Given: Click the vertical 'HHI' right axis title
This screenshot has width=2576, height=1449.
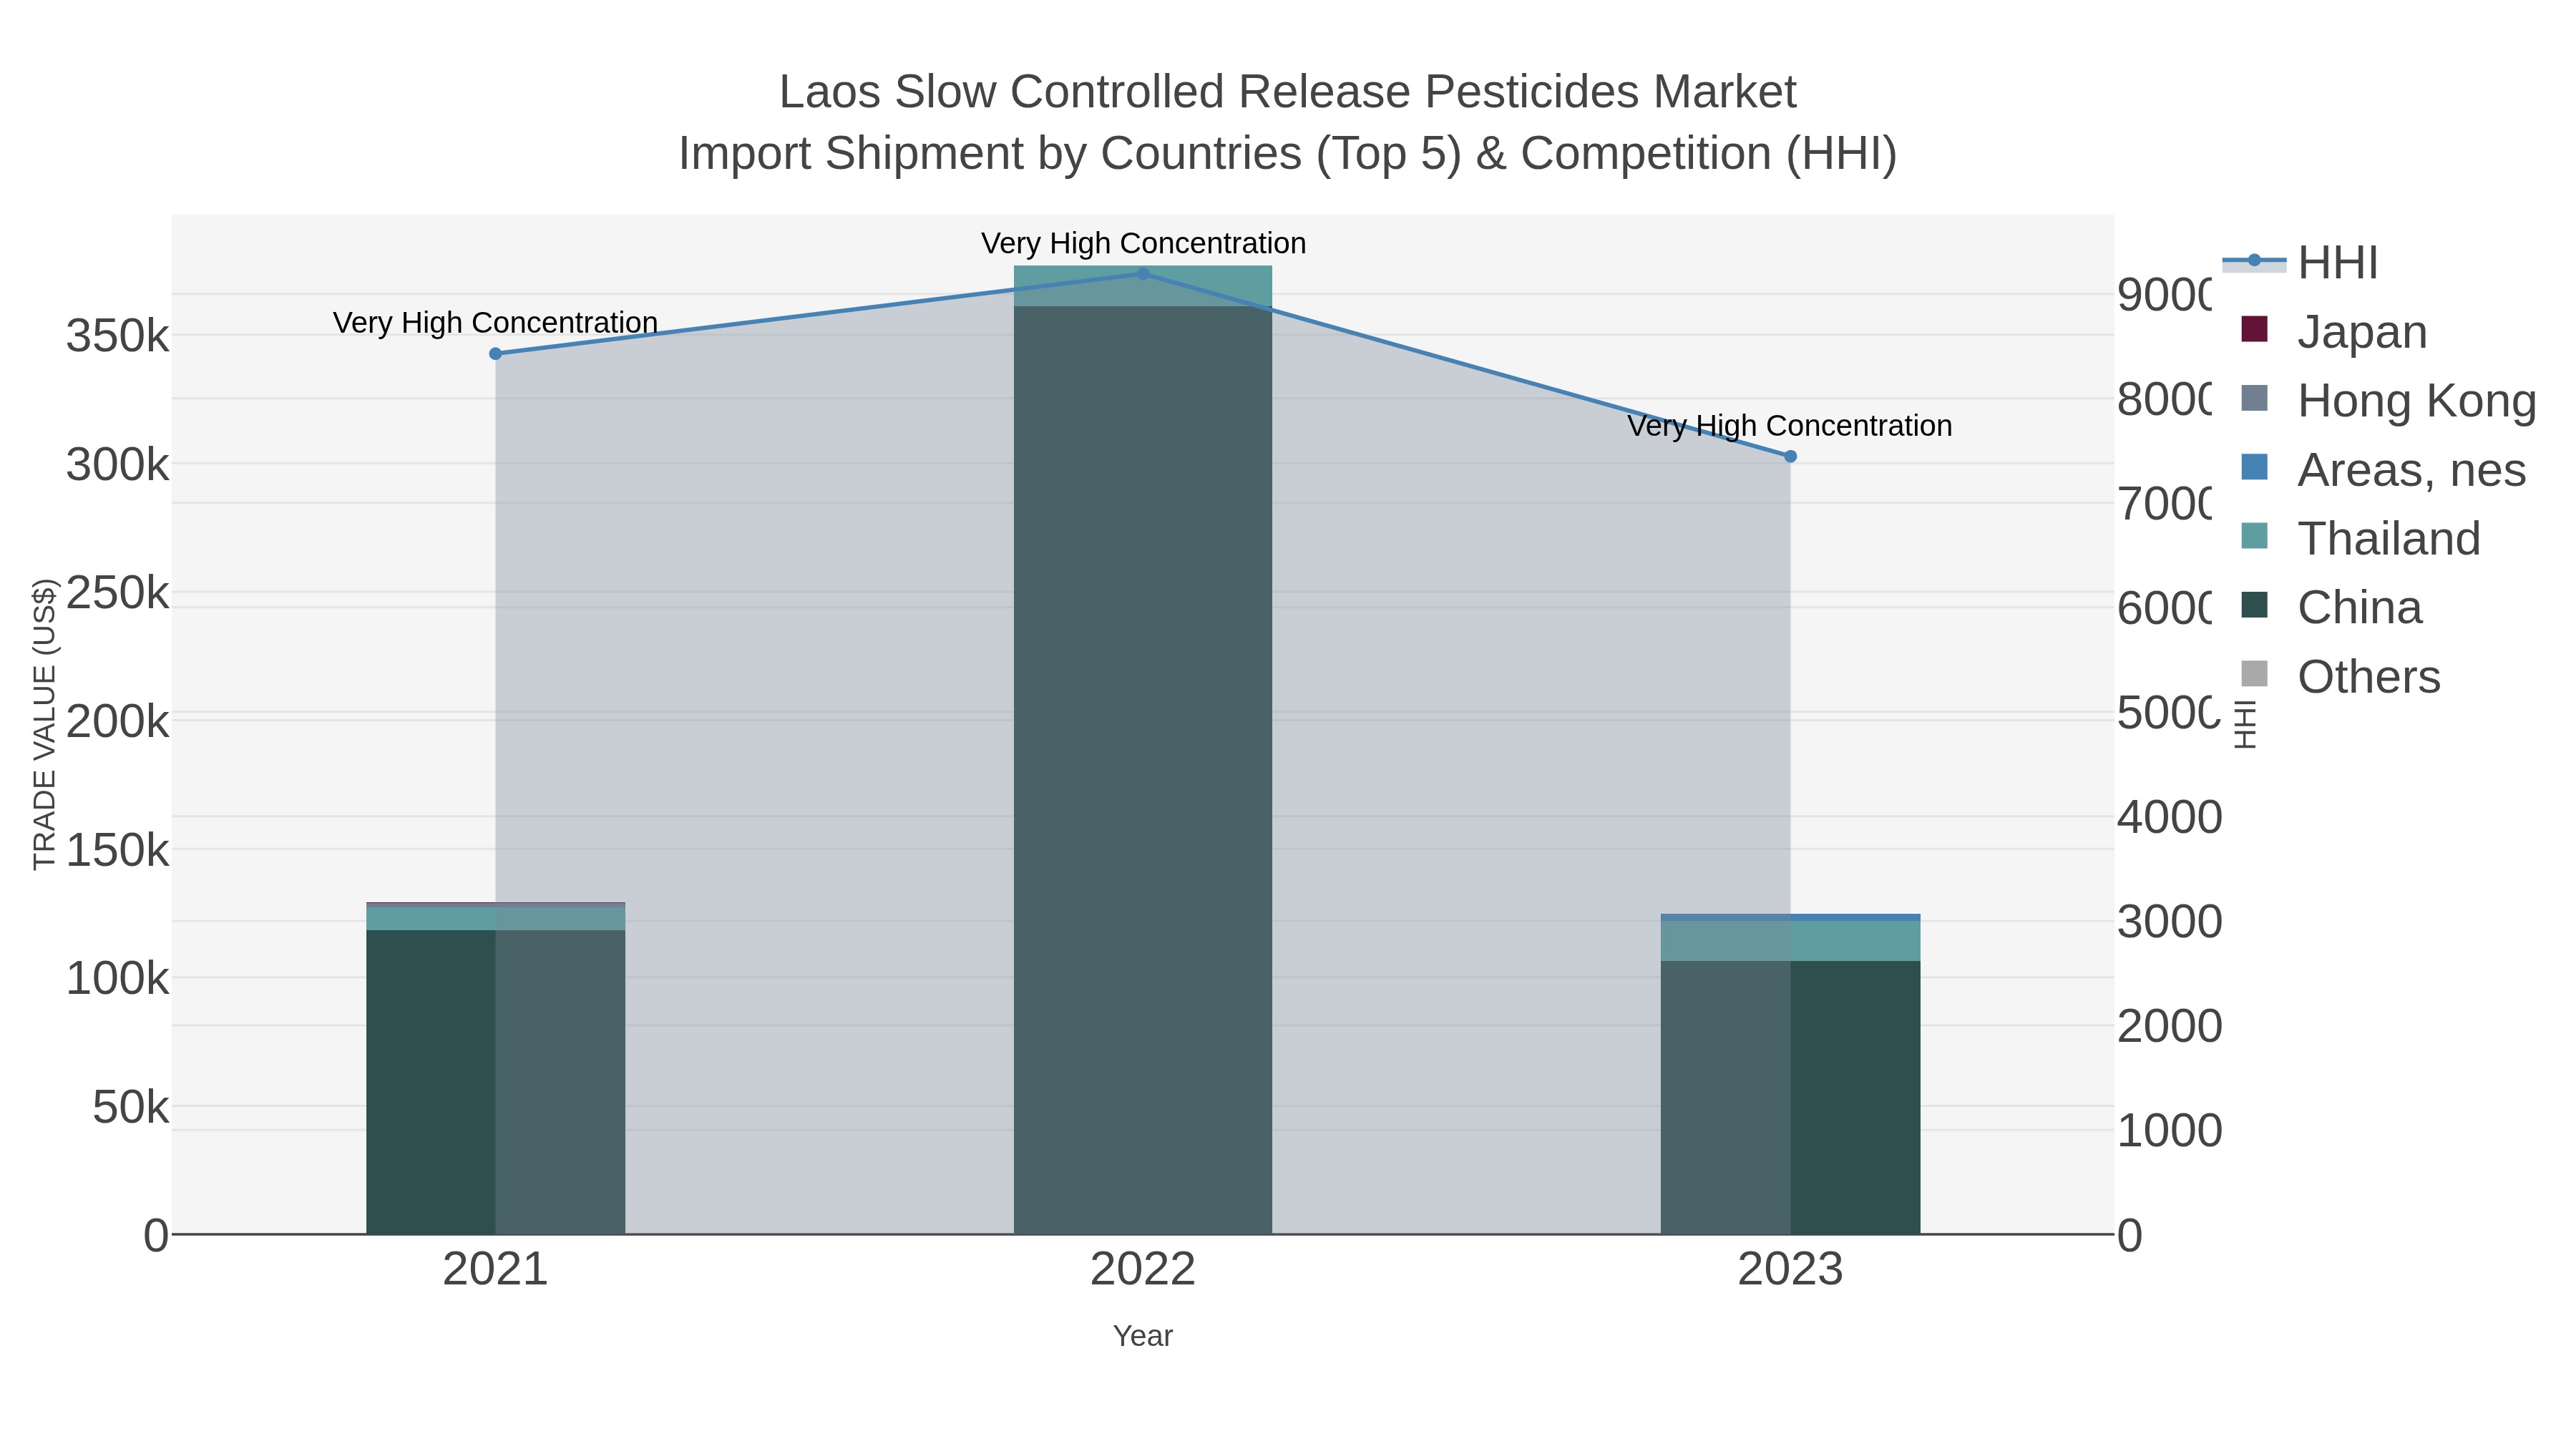Looking at the screenshot, I should [2246, 724].
